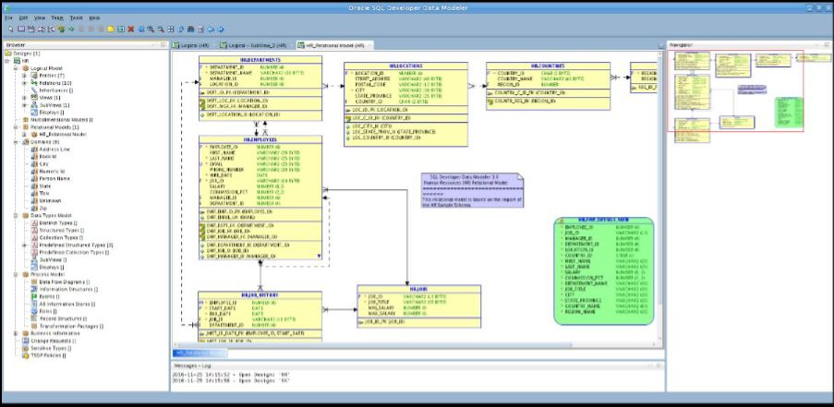
Task: Open the Edit menu
Action: (x=23, y=18)
